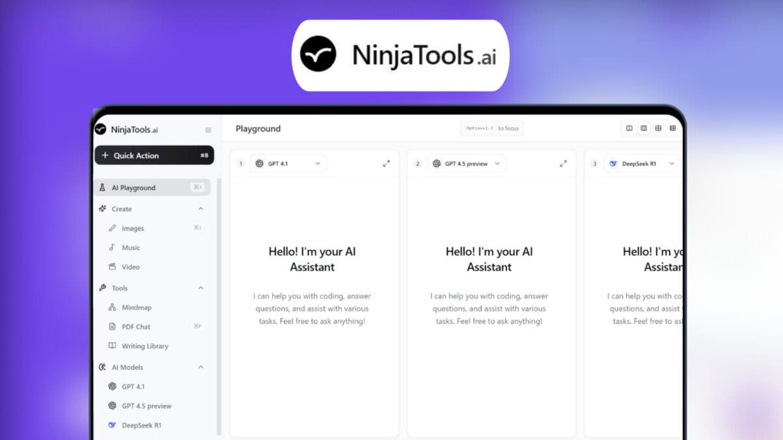Image resolution: width=783 pixels, height=440 pixels.
Task: Click the Mindmap node icon
Action: (112, 307)
